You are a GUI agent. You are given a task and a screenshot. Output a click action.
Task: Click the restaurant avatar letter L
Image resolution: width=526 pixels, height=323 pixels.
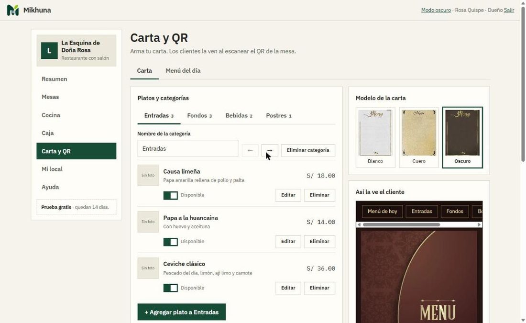(x=49, y=51)
